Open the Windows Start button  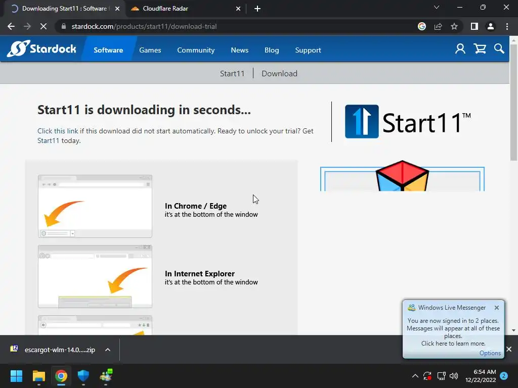pyautogui.click(x=16, y=376)
